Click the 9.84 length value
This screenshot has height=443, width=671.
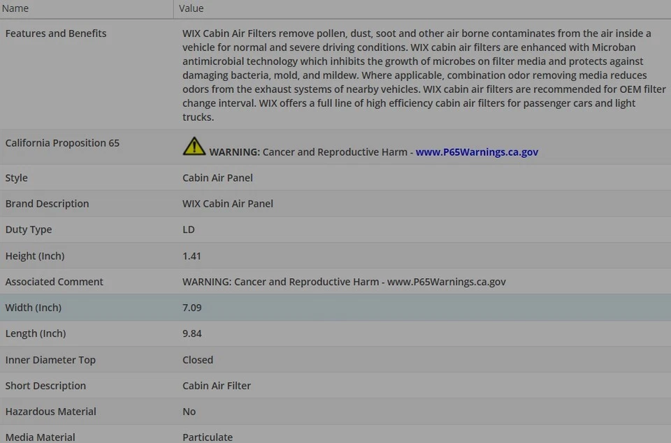[x=192, y=333]
